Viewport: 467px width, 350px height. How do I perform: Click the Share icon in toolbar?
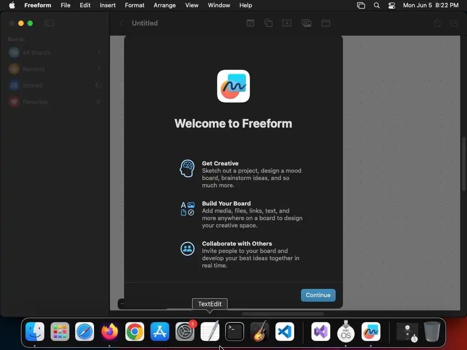coord(437,23)
